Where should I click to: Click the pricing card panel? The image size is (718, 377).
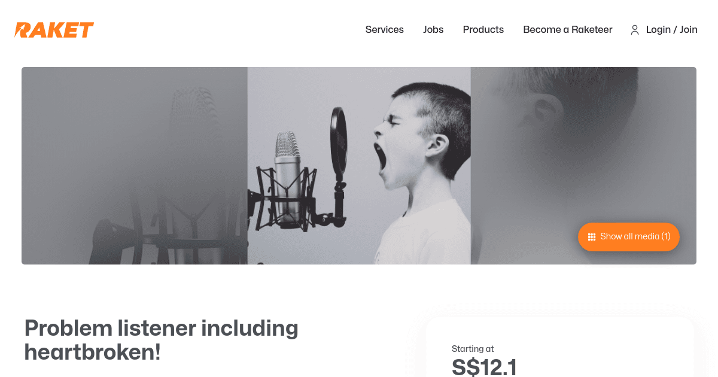[560, 347]
